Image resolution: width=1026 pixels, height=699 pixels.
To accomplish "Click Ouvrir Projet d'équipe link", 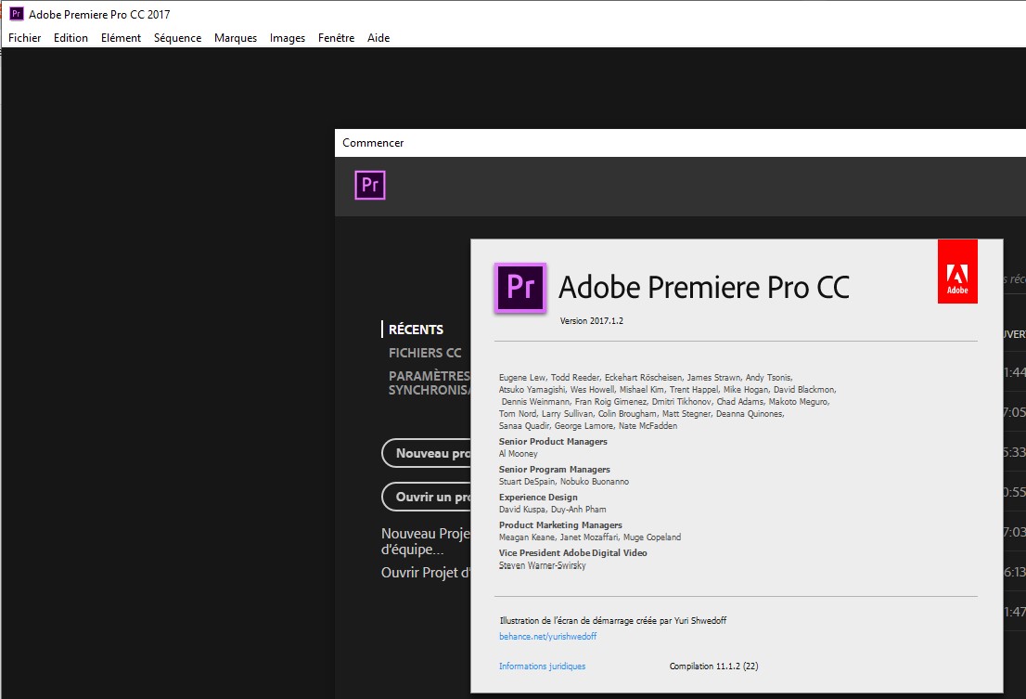I will pos(425,572).
